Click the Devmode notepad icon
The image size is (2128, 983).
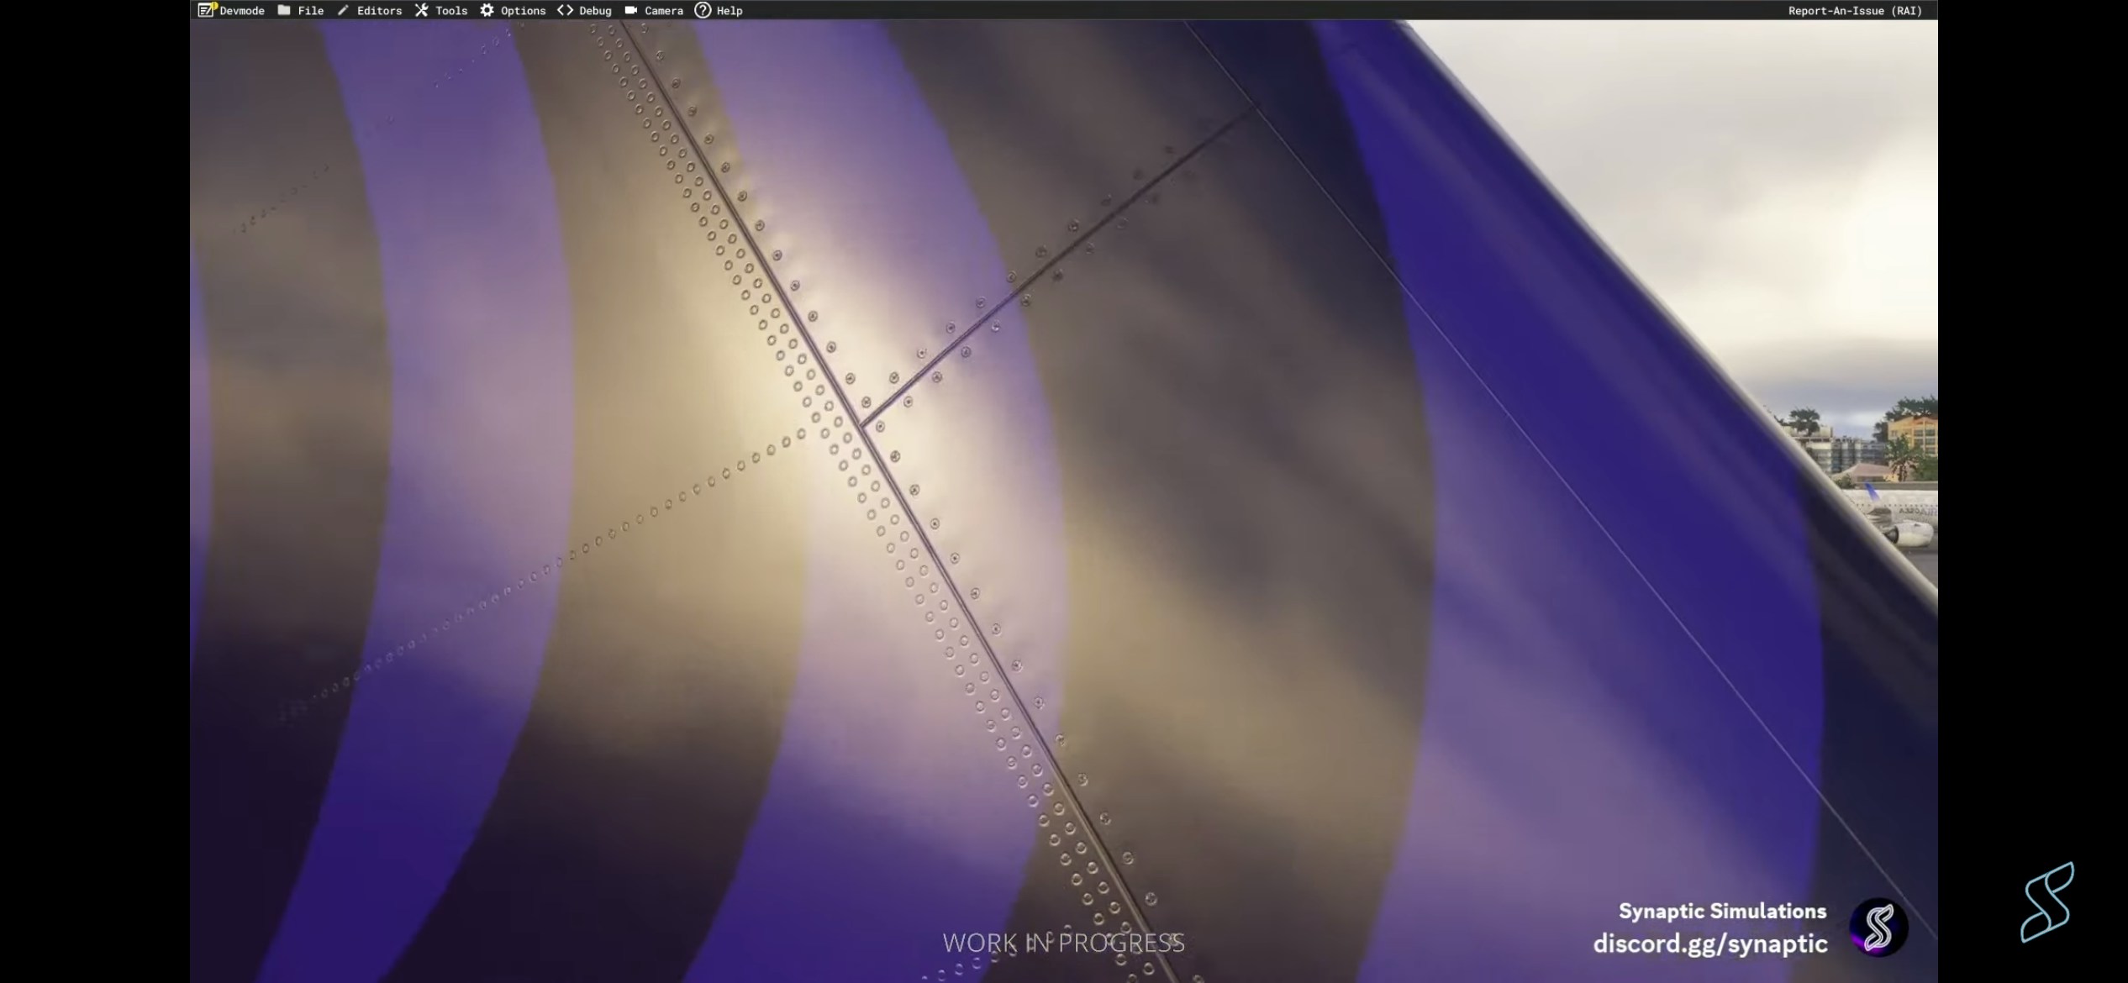[206, 10]
